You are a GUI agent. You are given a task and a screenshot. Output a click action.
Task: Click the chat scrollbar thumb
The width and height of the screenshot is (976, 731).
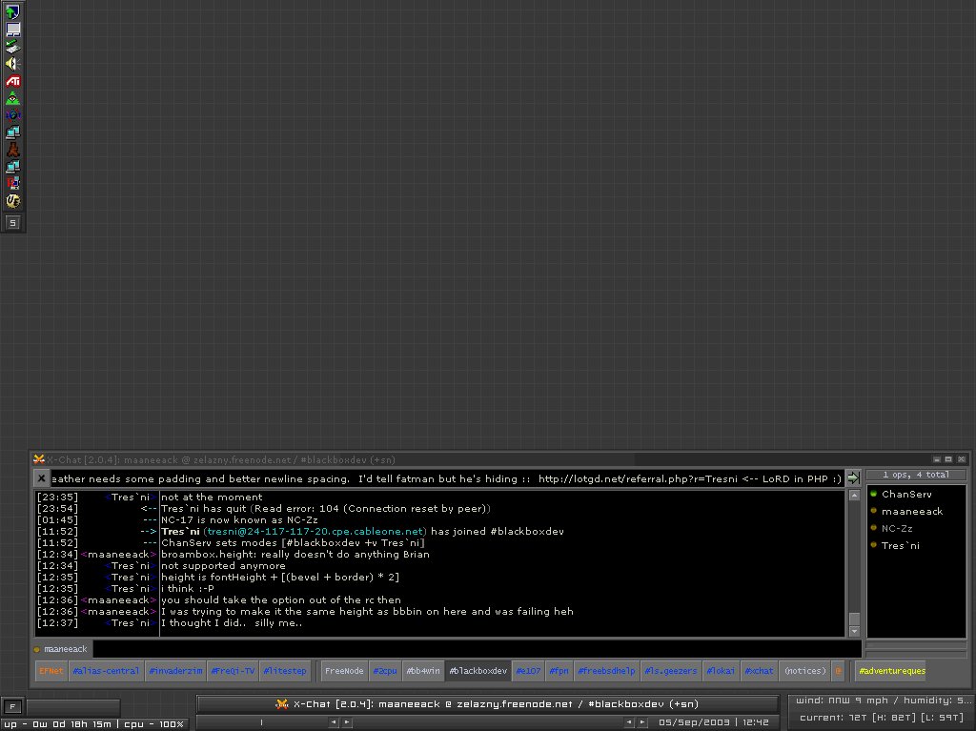coord(854,619)
